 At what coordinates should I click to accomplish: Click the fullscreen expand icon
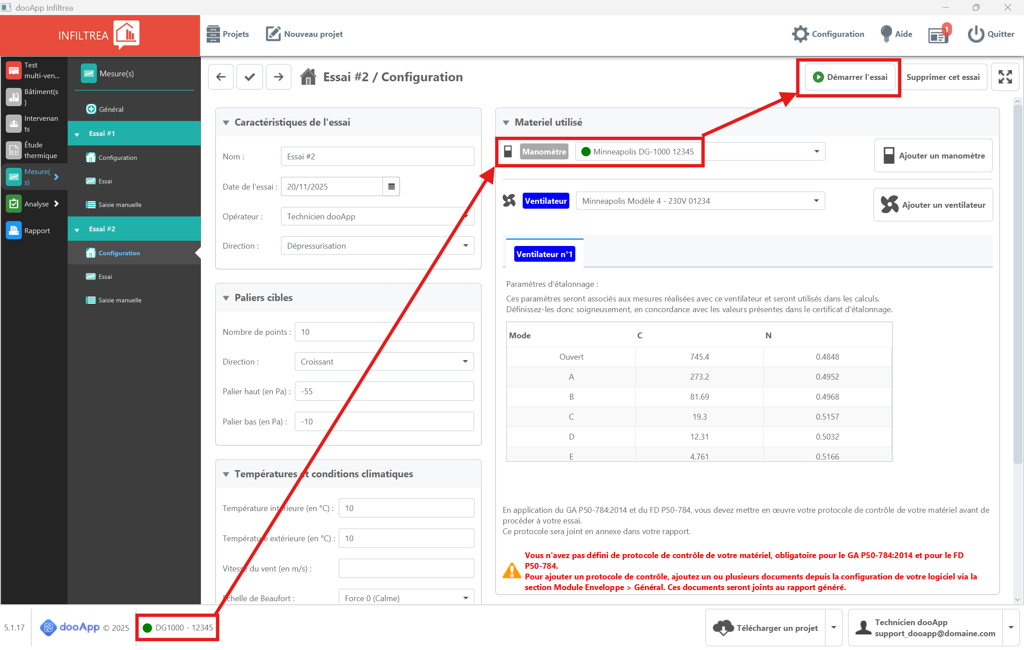coord(1005,77)
